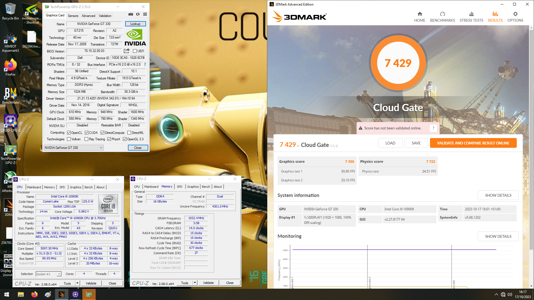Screen dimensions: 534x300
Task: Show details for Monitoring
Action: pos(498,236)
